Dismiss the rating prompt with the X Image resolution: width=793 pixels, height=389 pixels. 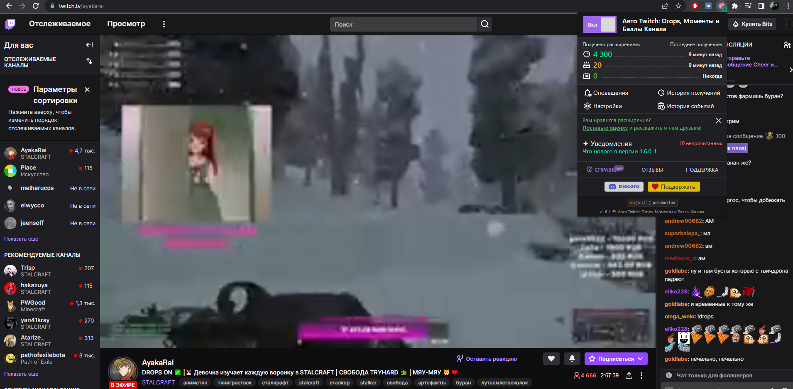pos(719,121)
